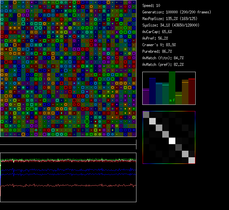Select the brightest white cell in the matrix

click(172, 141)
